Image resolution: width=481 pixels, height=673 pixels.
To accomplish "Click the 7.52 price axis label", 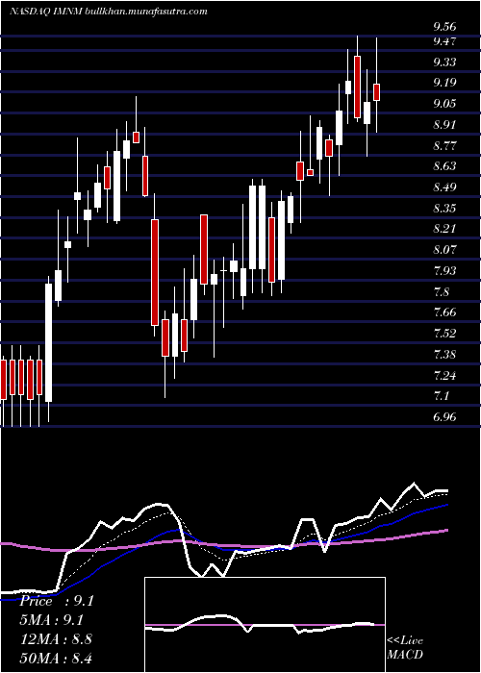I will click(444, 333).
